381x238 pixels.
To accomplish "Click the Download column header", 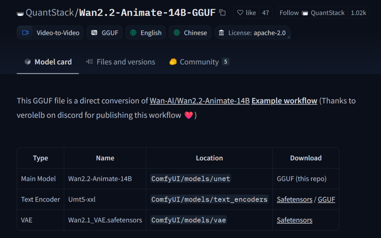I will (306, 158).
